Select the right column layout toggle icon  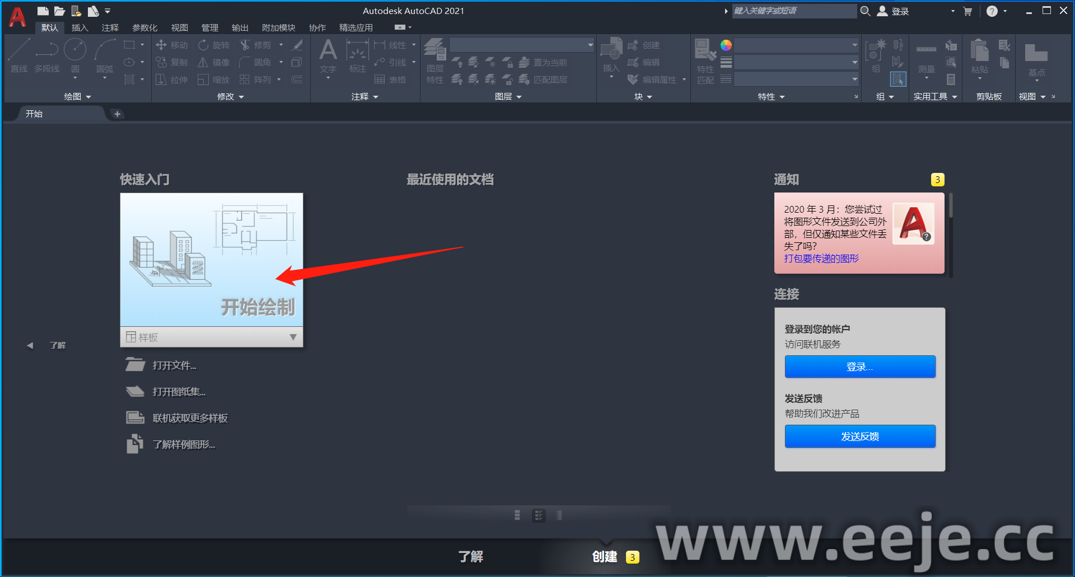[x=559, y=515]
